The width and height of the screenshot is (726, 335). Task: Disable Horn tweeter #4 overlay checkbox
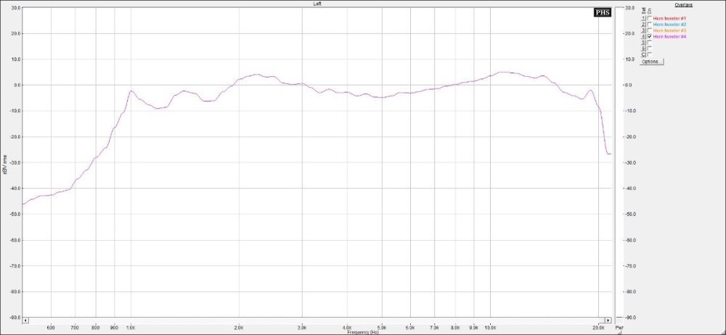tap(650, 37)
